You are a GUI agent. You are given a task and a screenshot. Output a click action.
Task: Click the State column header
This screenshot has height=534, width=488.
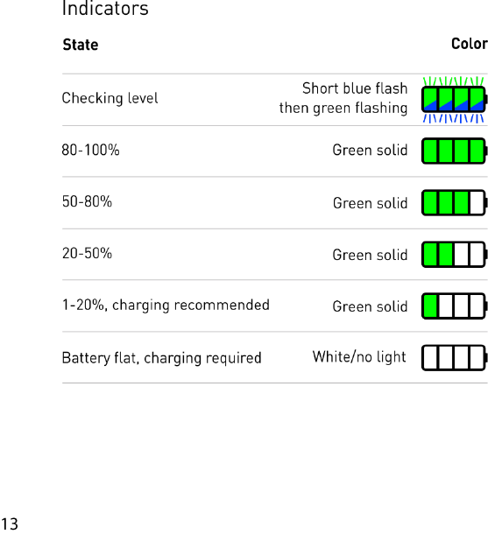pyautogui.click(x=81, y=45)
